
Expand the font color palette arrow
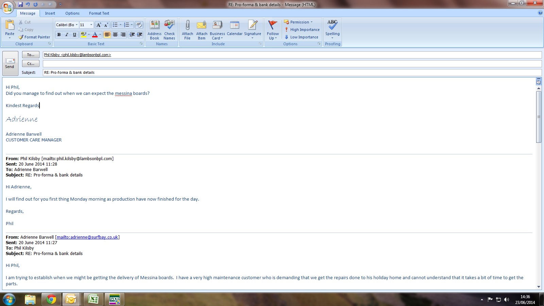click(100, 34)
